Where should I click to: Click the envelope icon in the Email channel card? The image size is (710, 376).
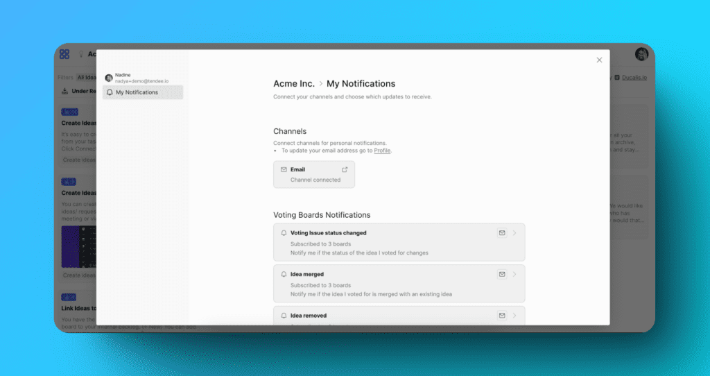tap(284, 169)
